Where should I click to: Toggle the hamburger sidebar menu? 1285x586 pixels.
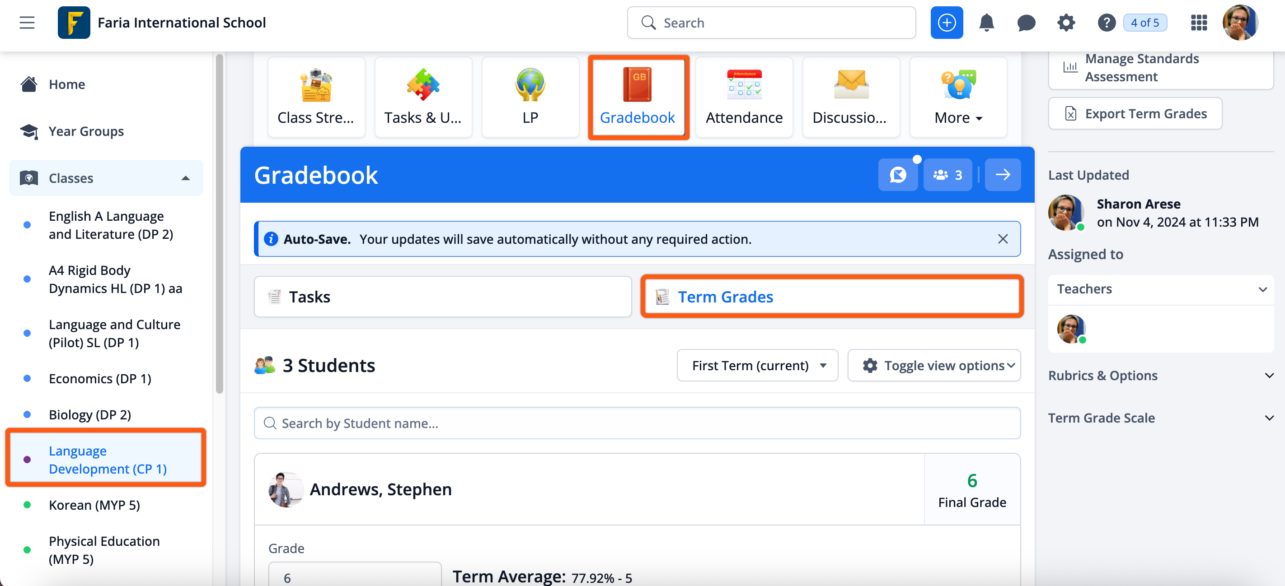[27, 23]
